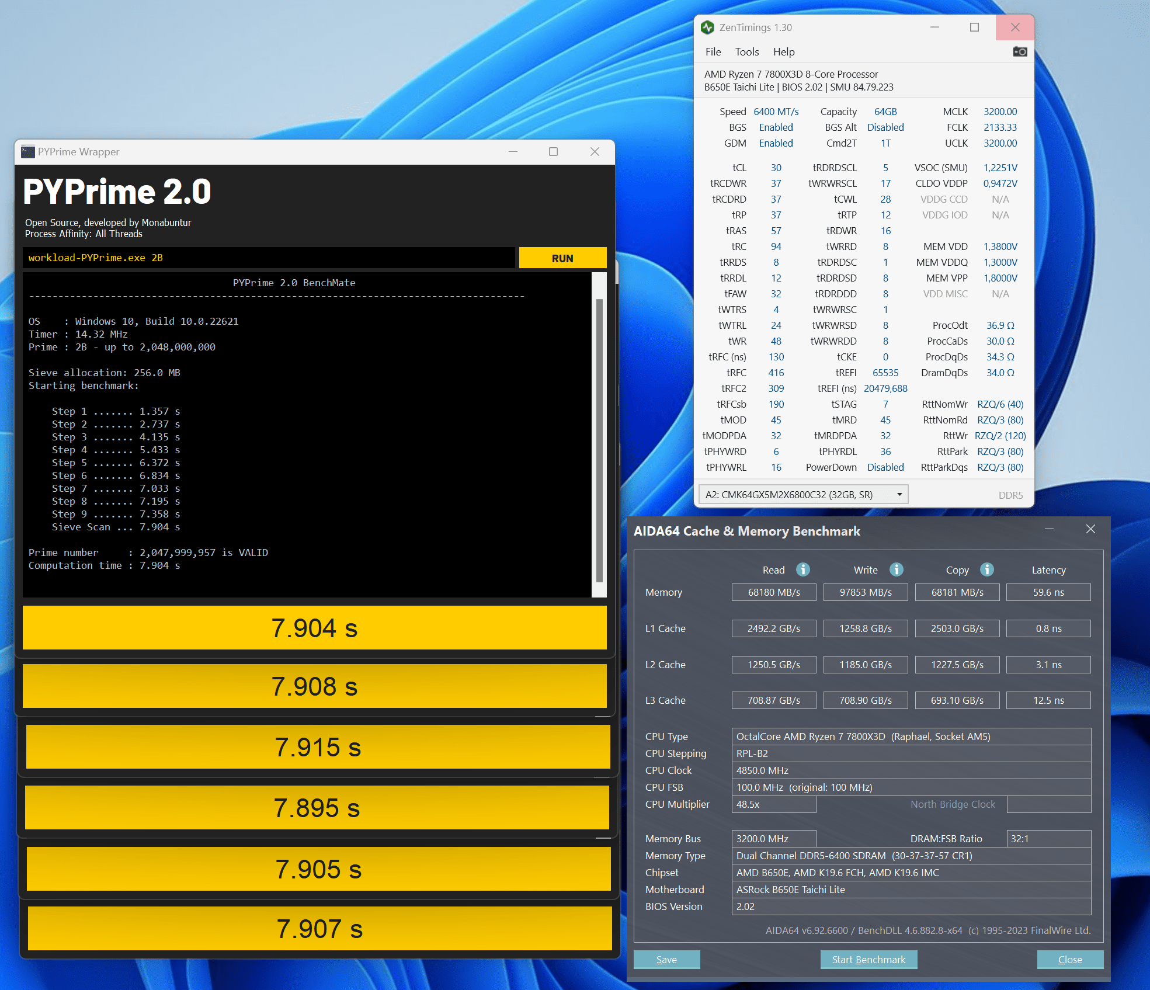Screen dimensions: 1150x990
Task: Click the Memory Latency value 59.6 ns
Action: click(1049, 592)
